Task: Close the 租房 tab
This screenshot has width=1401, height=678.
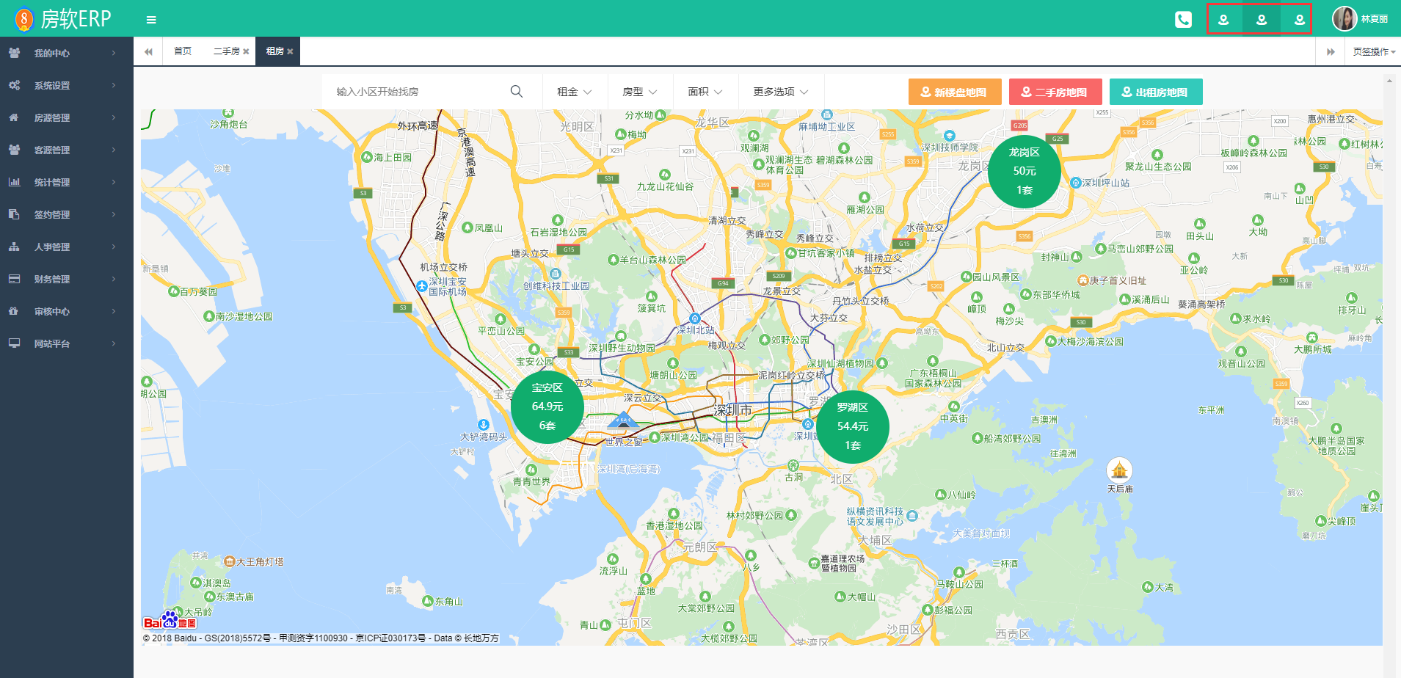Action: [x=291, y=51]
